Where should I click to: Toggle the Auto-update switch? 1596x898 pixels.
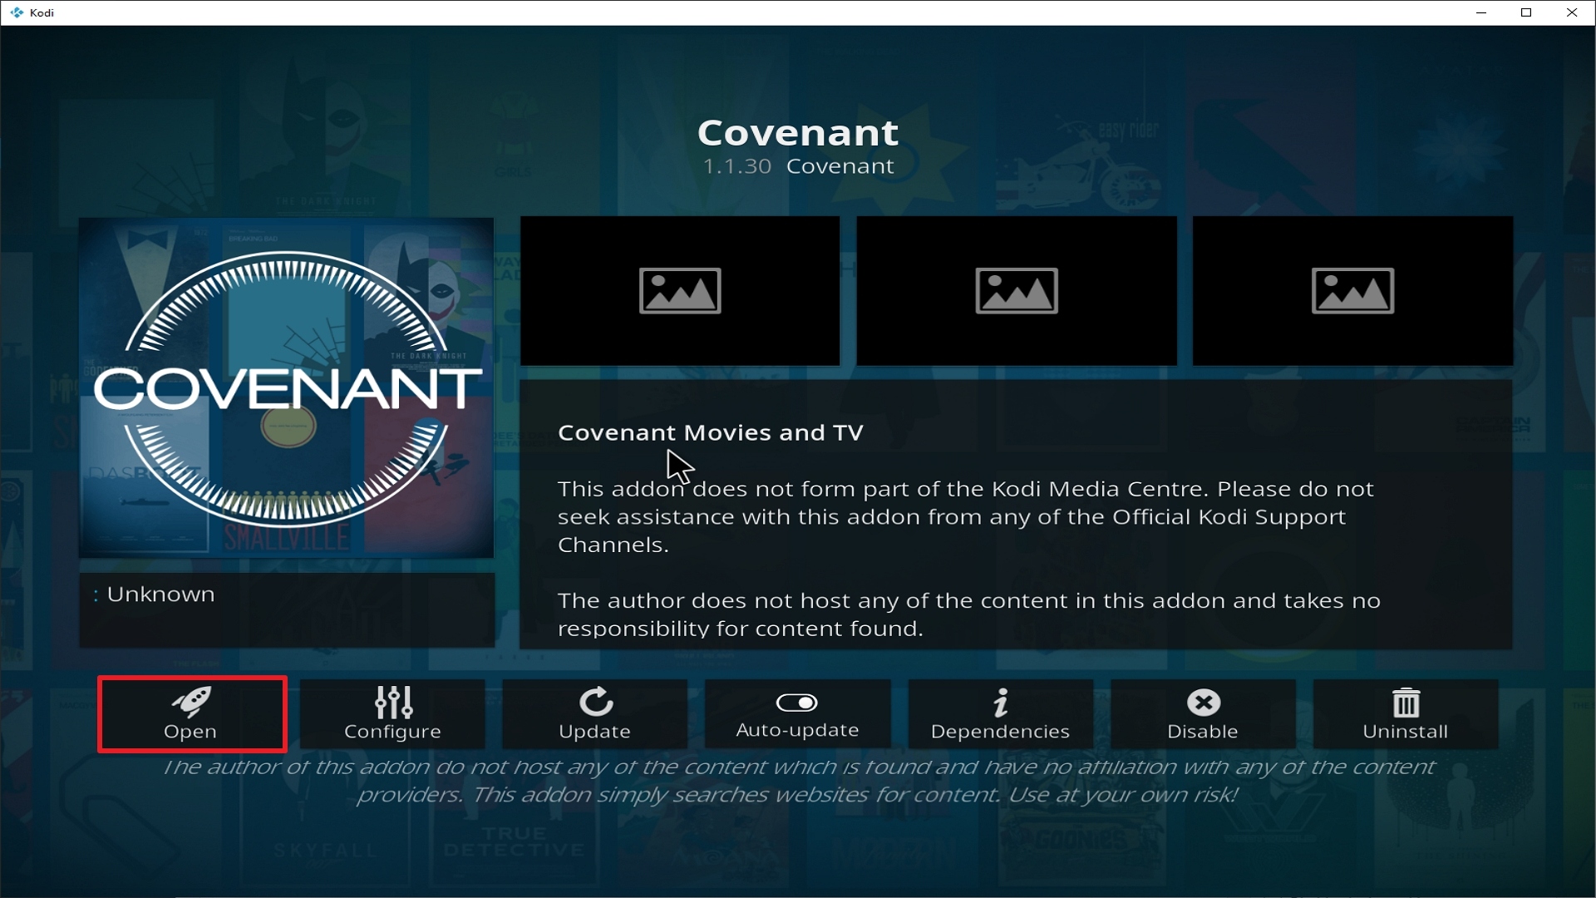pos(797,714)
